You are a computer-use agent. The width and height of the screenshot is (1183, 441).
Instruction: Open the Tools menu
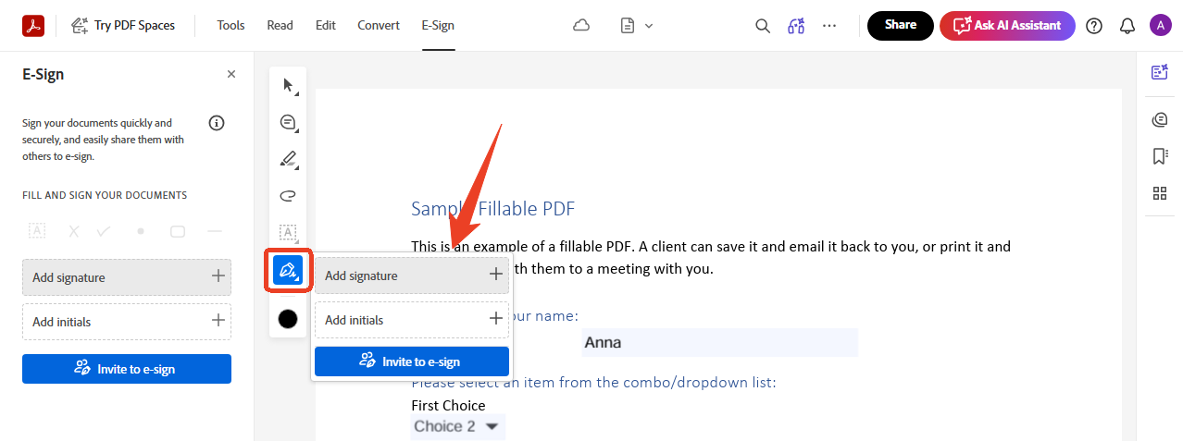230,25
